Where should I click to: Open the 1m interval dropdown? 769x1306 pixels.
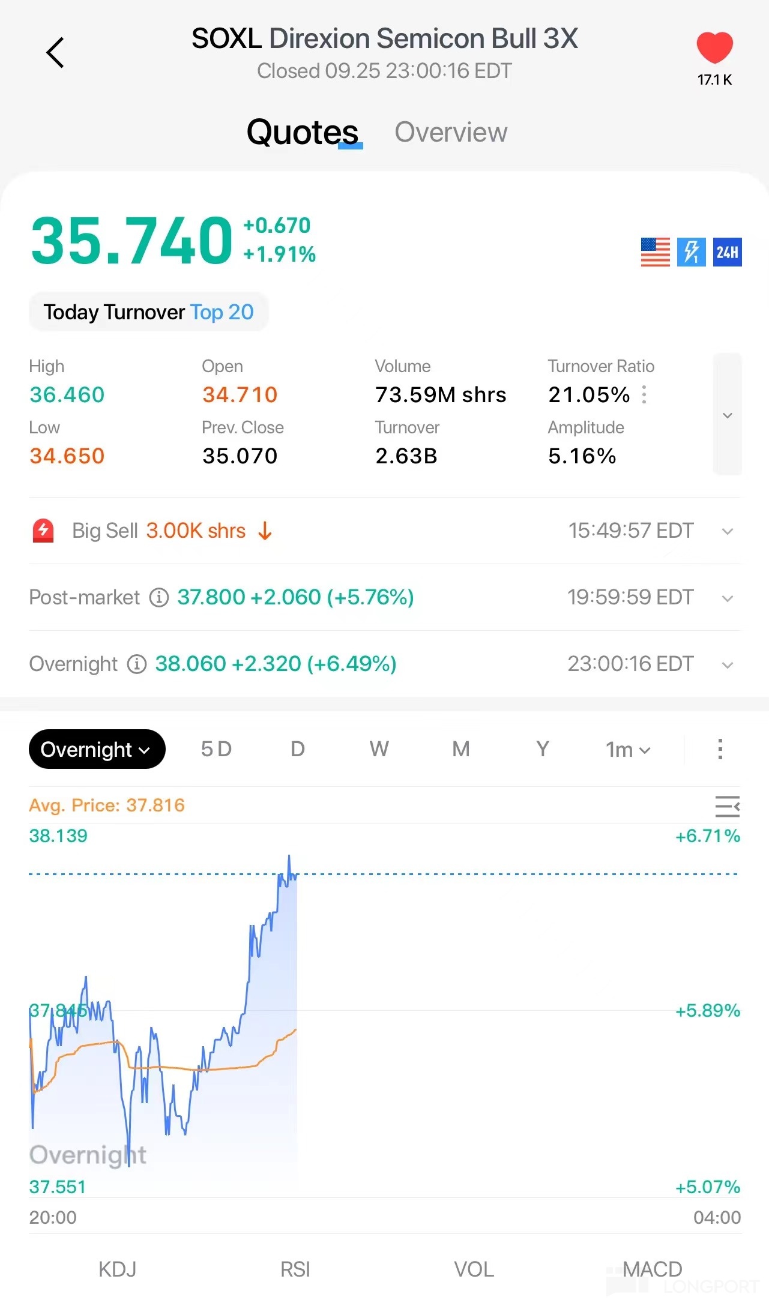tap(627, 750)
